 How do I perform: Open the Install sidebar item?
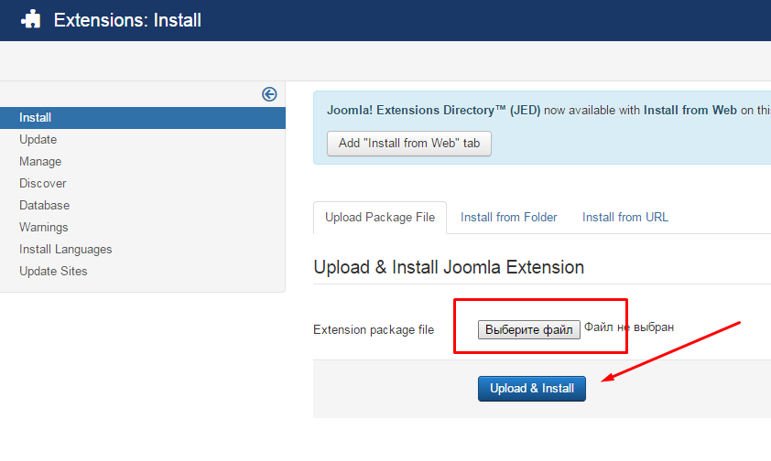pos(143,118)
